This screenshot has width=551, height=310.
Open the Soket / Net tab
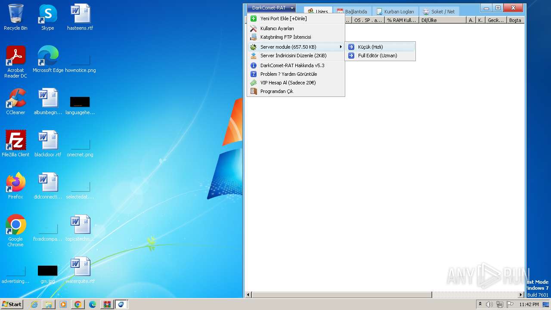coord(439,12)
